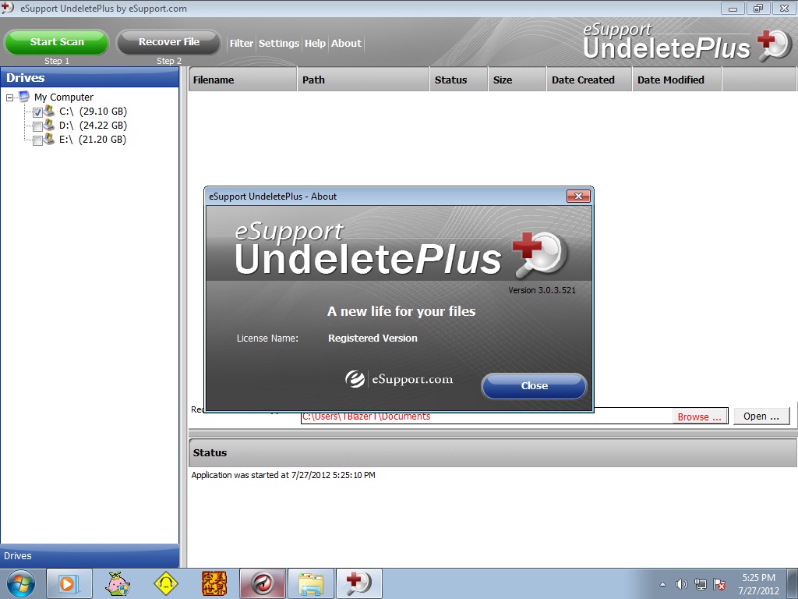
Task: Collapse the My Computer tree node
Action: coord(9,97)
